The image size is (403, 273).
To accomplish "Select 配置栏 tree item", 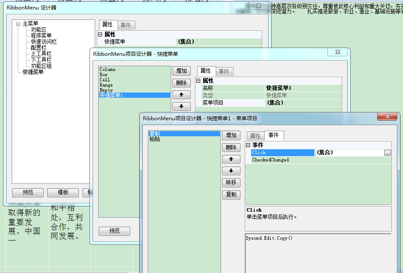I will [38, 48].
